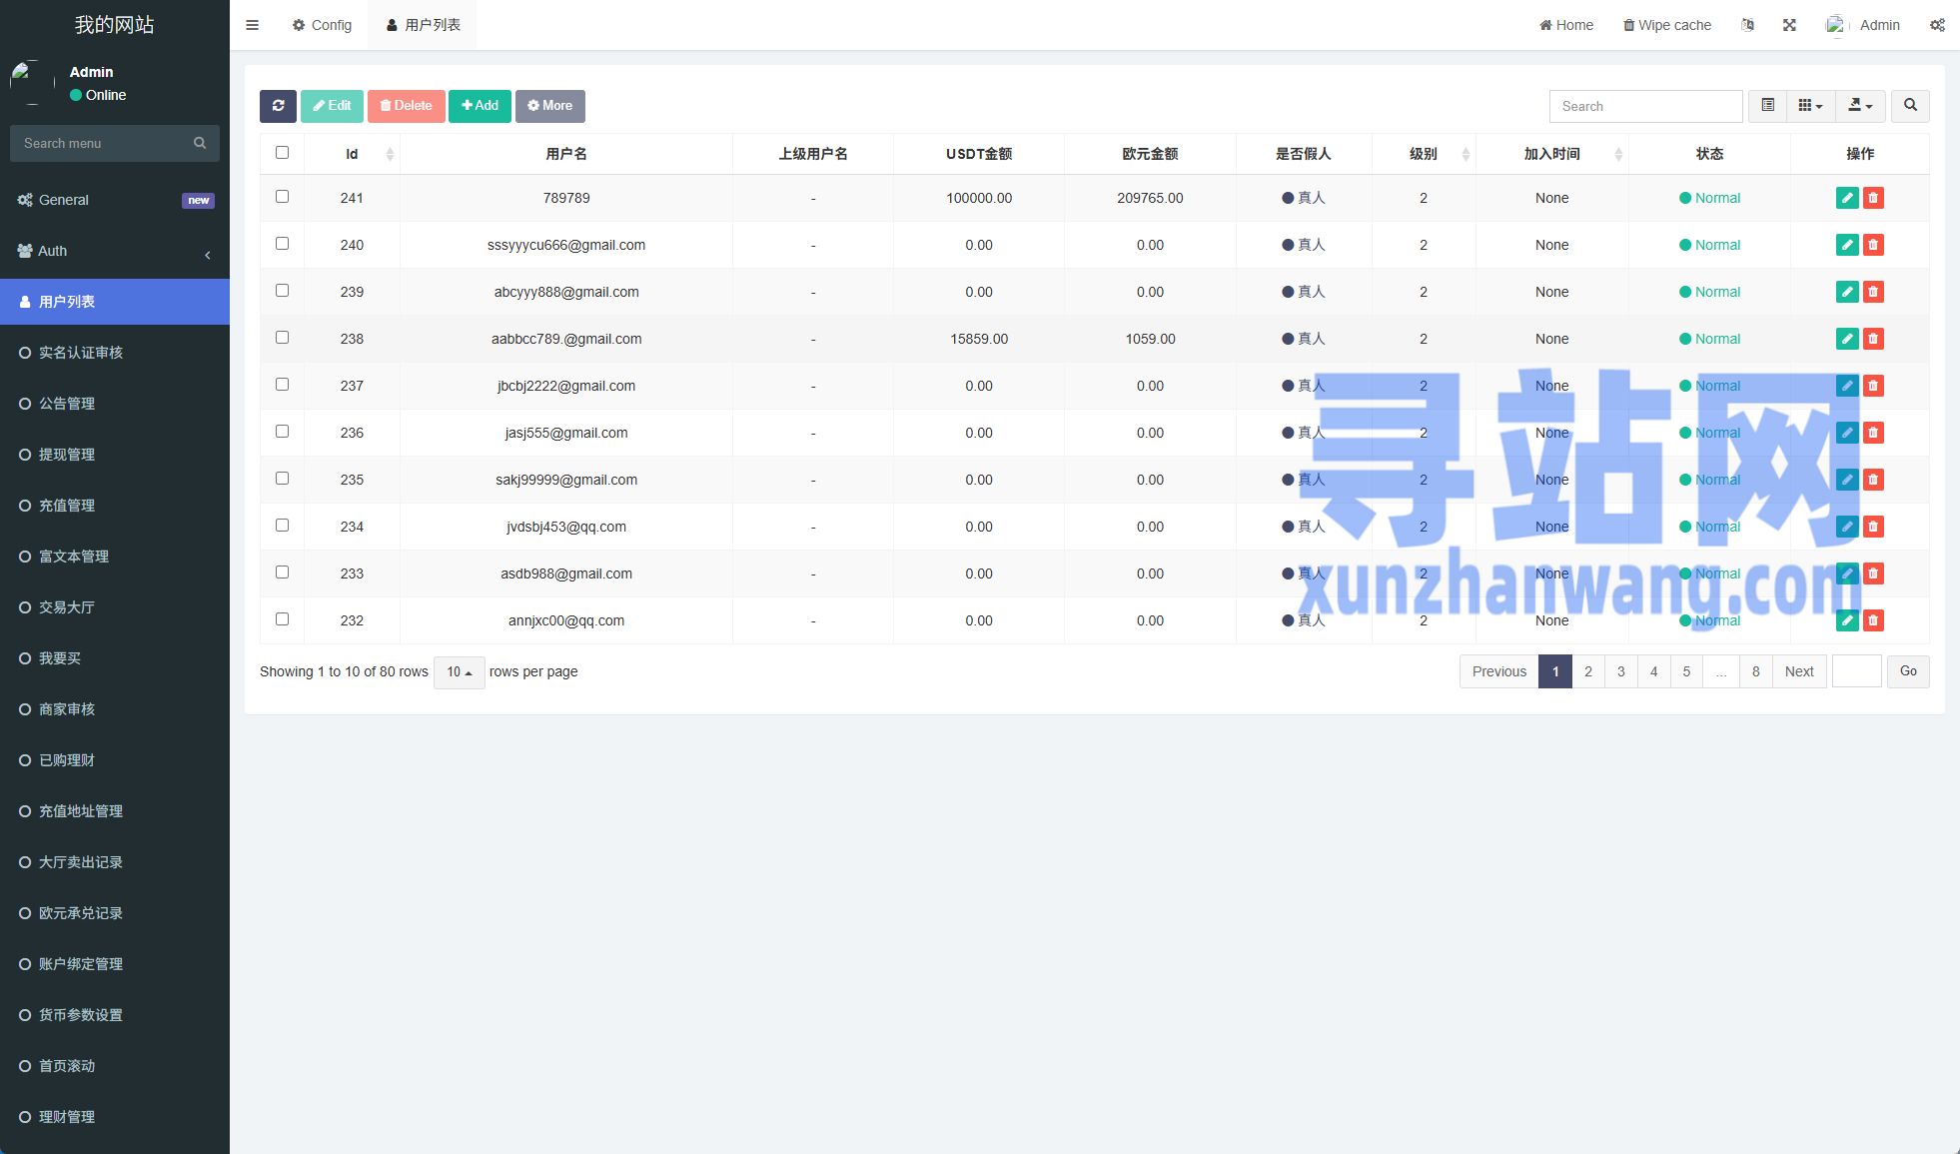Sort table by 加入时间 column
The height and width of the screenshot is (1154, 1960).
1551,154
